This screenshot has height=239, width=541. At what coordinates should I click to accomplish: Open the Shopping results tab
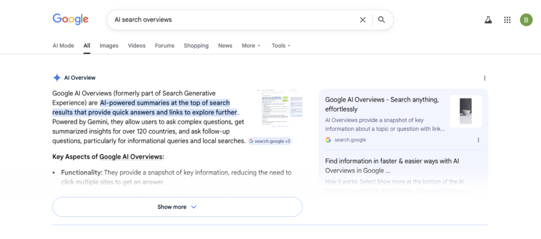click(196, 45)
